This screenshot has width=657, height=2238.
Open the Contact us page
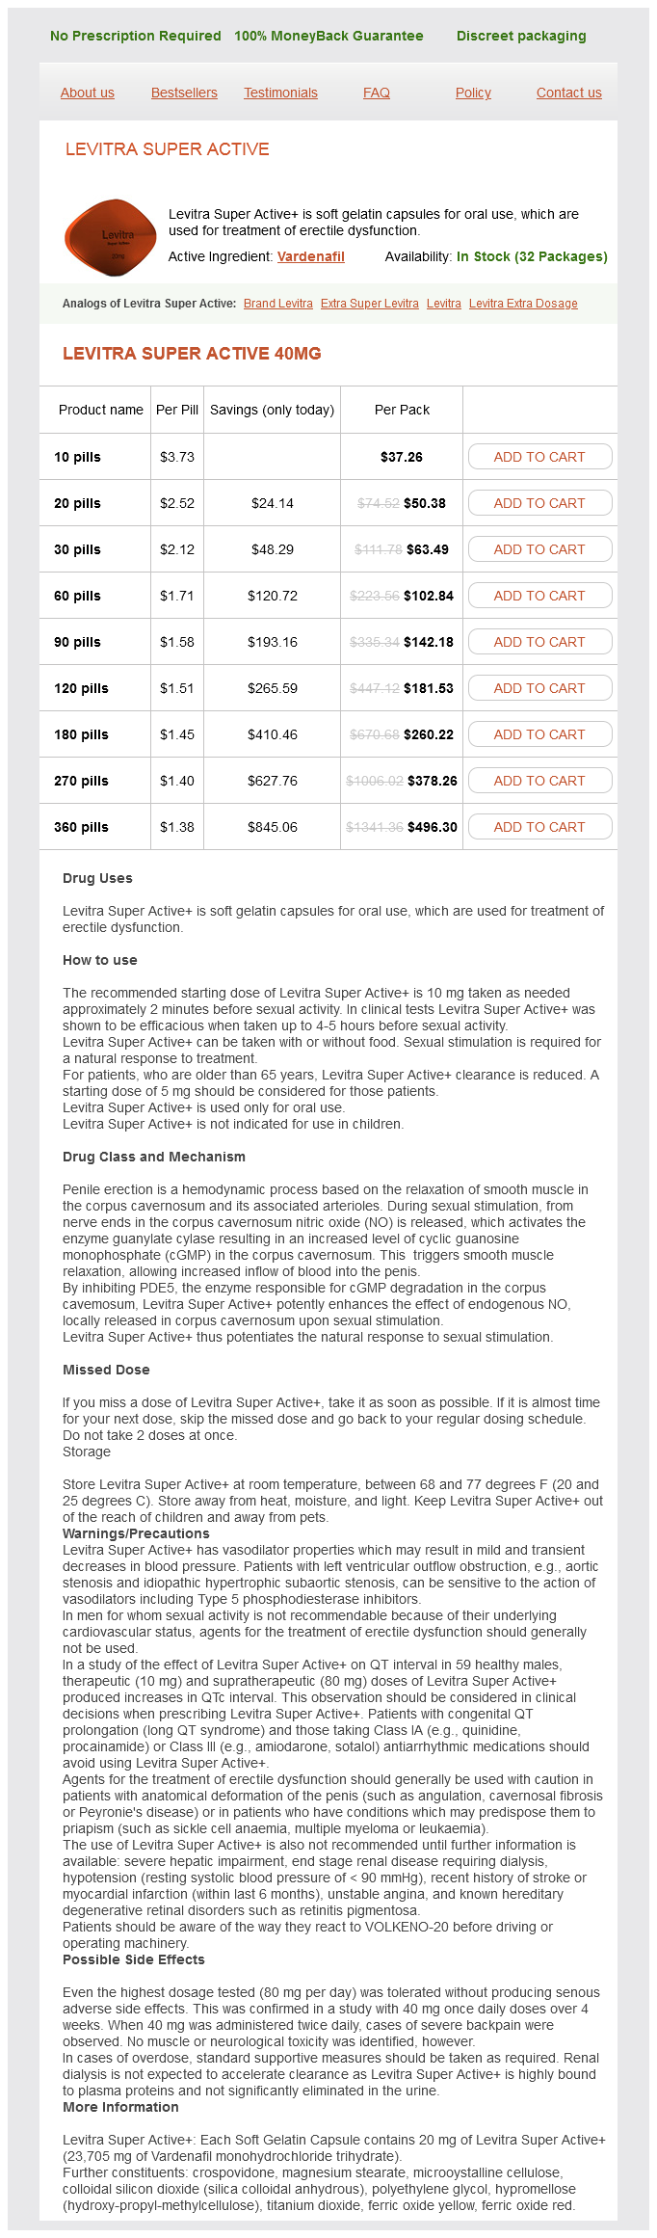click(569, 93)
